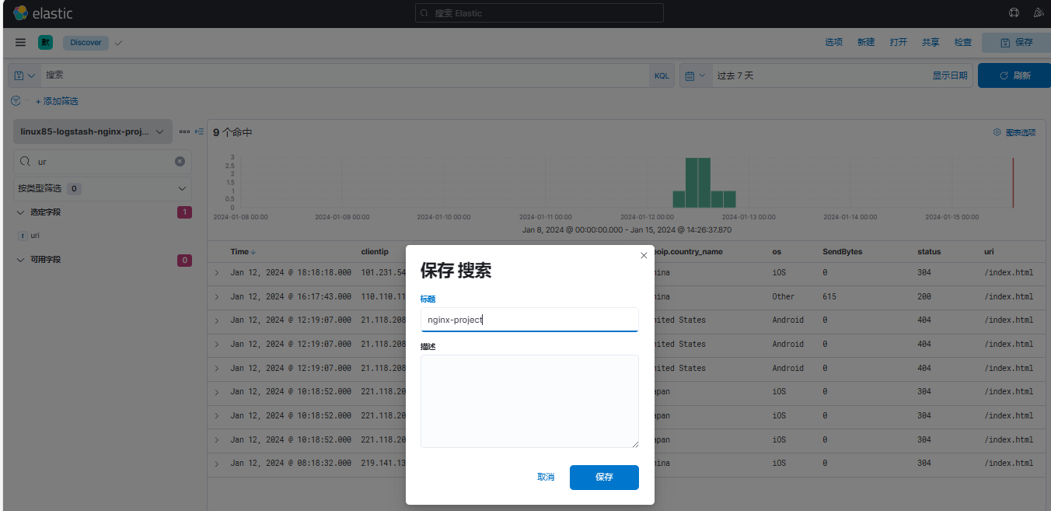Open the help menu icon
This screenshot has width=1051, height=511.
coord(1013,12)
